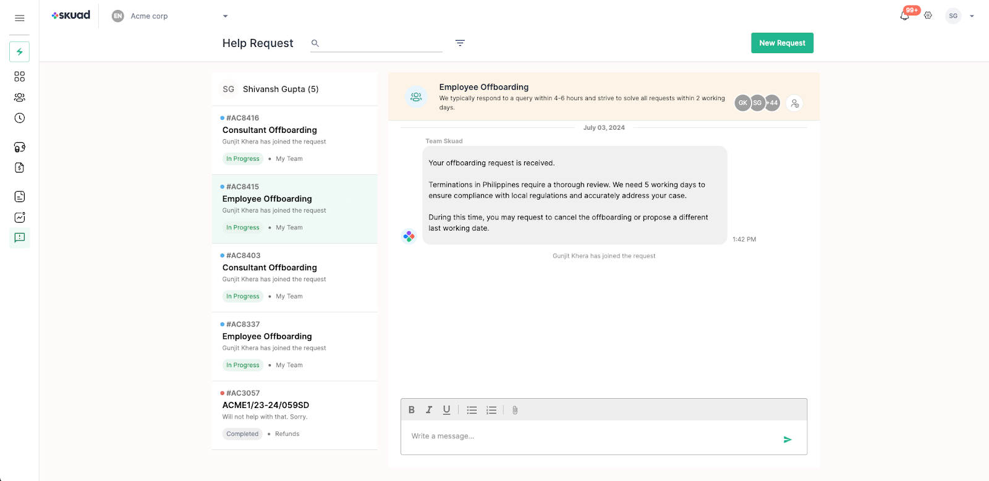Open the dollar invoice document icon in sidebar
Viewport: 989px width, 481px height.
[x=19, y=168]
